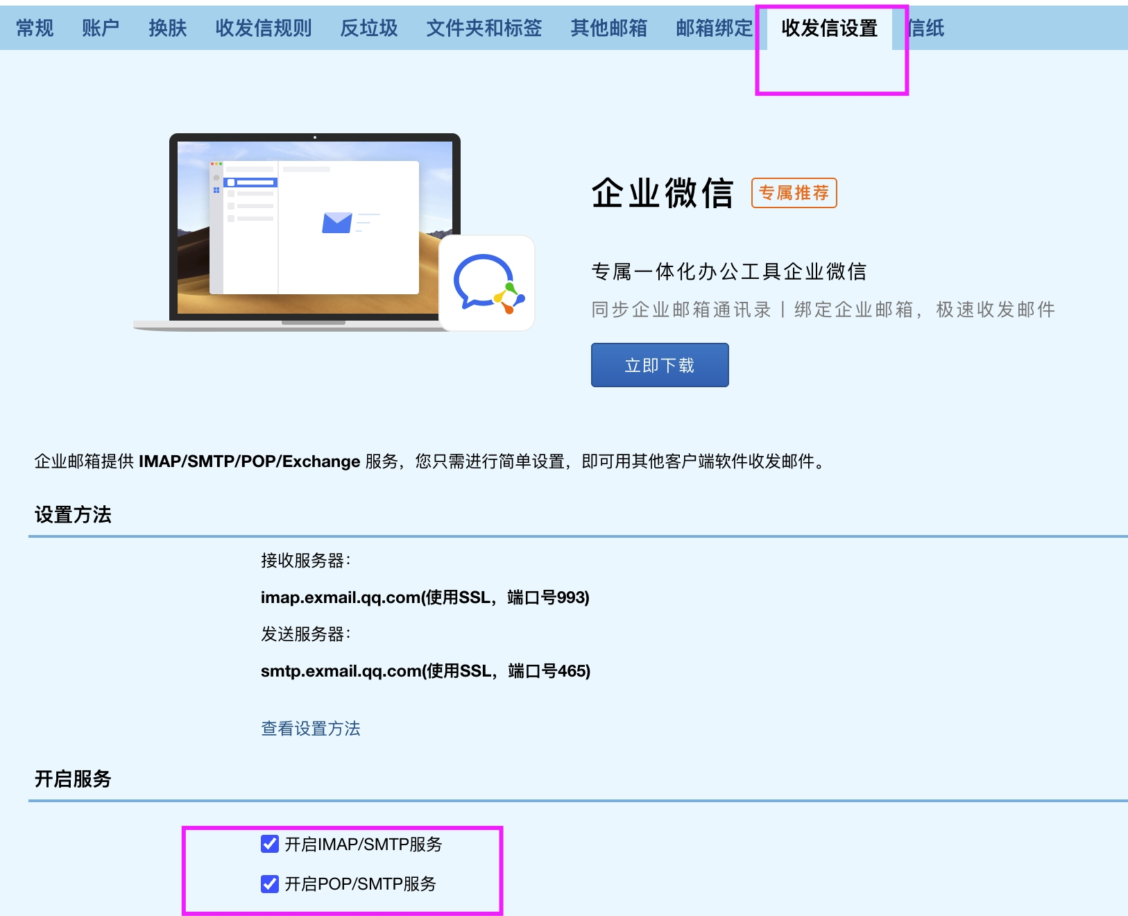Toggle 开启POP/SMTP服务 checkbox
The width and height of the screenshot is (1128, 916).
click(x=270, y=883)
